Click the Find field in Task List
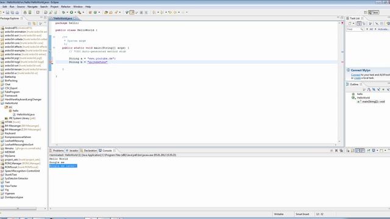The image size is (390, 219). [355, 29]
